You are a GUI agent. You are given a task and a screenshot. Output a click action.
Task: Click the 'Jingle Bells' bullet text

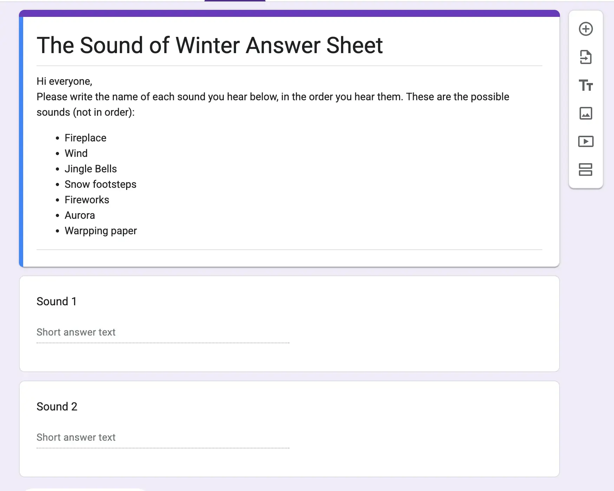pos(91,169)
